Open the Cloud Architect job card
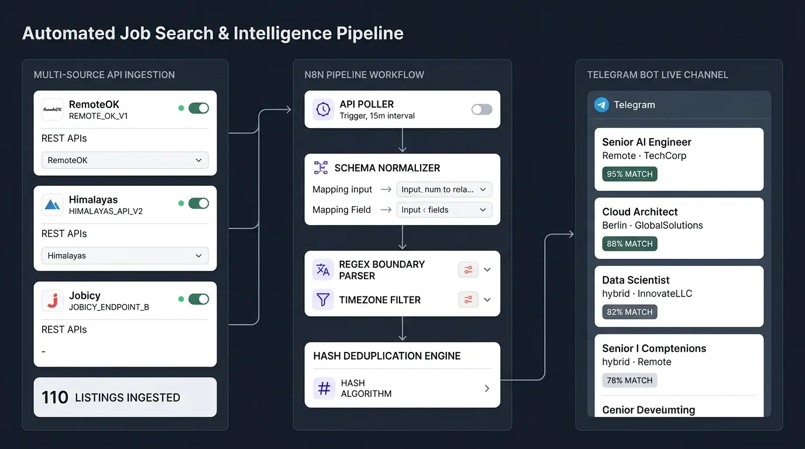Viewport: 805px width, 449px height. click(679, 228)
